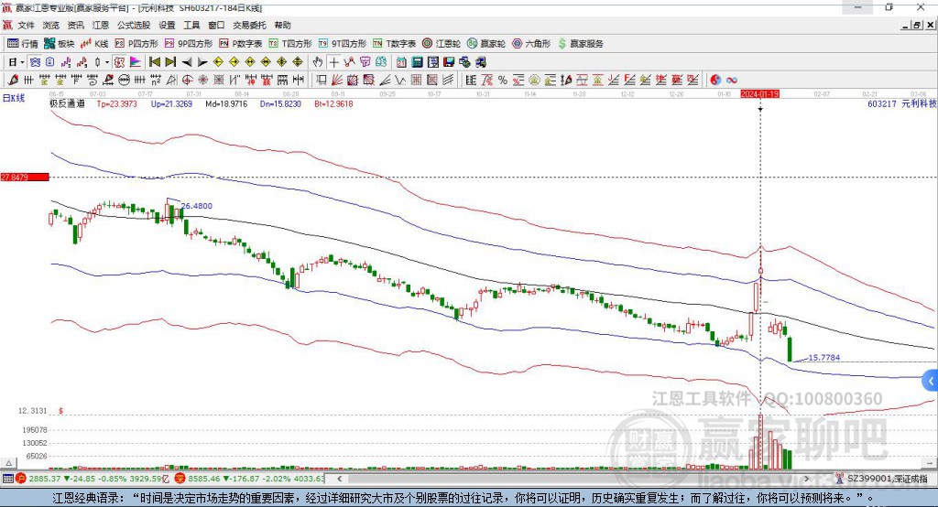Click the SZ399001 深证成指 status entry
Screen dimensions: 938x507
882,479
